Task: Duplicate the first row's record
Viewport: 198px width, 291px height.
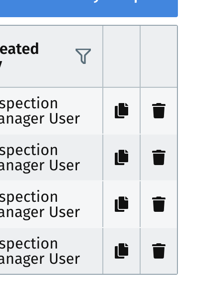Action: pos(121,111)
